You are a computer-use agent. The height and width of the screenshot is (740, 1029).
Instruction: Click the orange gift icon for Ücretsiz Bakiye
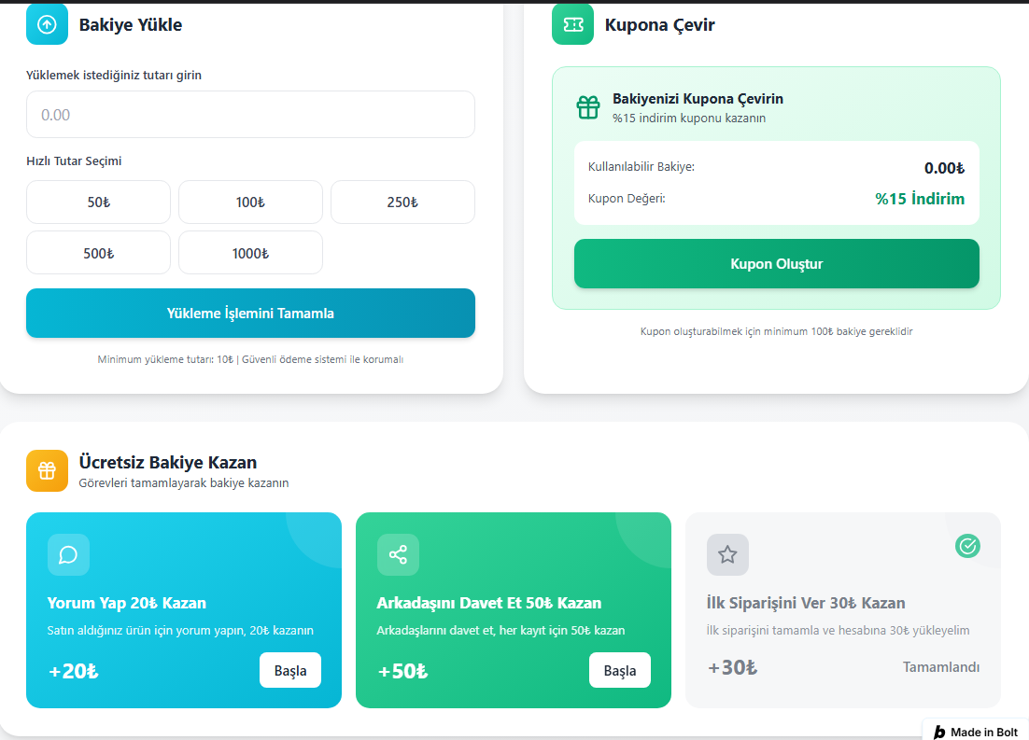click(47, 470)
